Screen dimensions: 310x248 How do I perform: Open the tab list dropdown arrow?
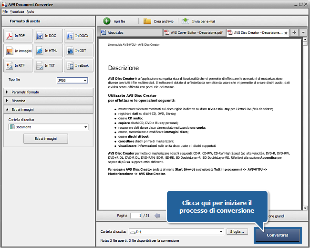[x=303, y=32]
